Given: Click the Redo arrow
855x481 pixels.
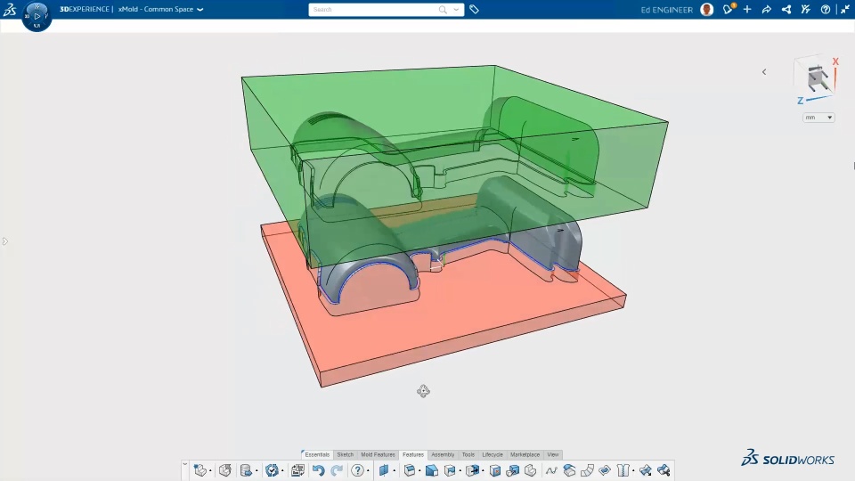Looking at the screenshot, I should pos(337,470).
